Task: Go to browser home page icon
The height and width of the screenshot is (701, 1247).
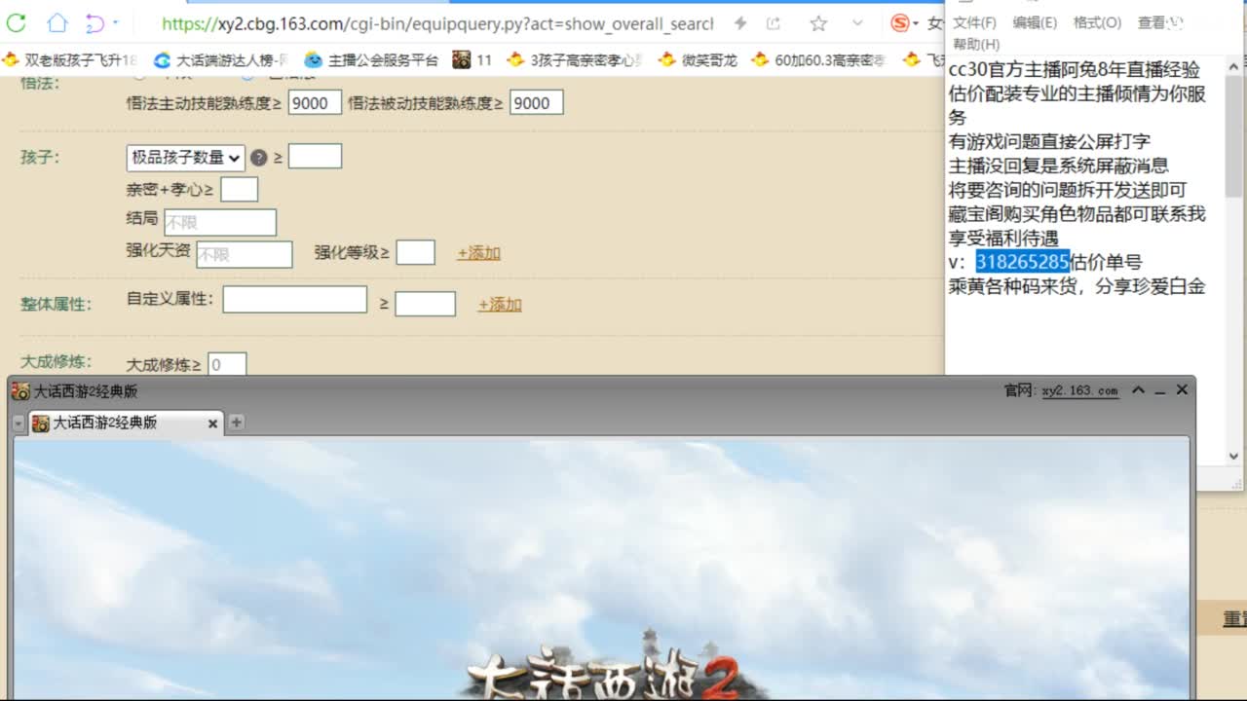Action: [x=58, y=22]
